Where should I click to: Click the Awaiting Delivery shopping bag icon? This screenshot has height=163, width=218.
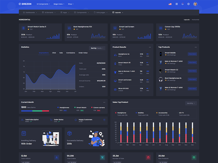(24, 133)
